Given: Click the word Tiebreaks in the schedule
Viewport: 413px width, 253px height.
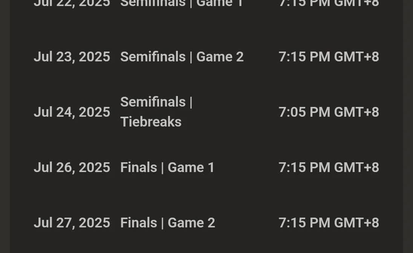Looking at the screenshot, I should click(151, 122).
